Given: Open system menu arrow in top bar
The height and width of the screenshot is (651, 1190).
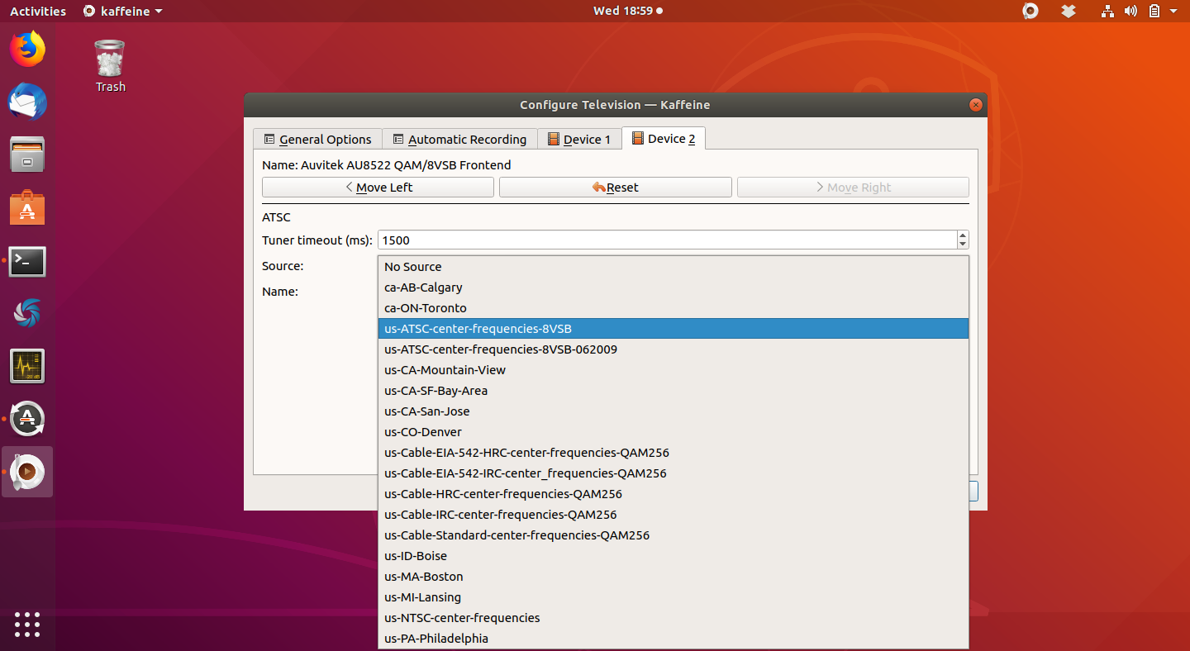Looking at the screenshot, I should [x=1173, y=12].
